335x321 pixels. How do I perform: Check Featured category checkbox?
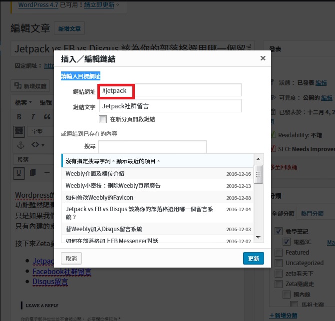click(279, 253)
